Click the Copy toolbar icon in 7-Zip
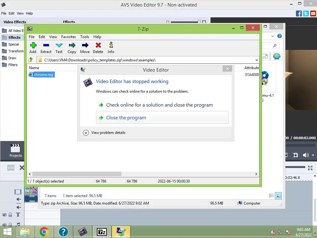Viewport: 317px width, 238px height. coord(72,48)
